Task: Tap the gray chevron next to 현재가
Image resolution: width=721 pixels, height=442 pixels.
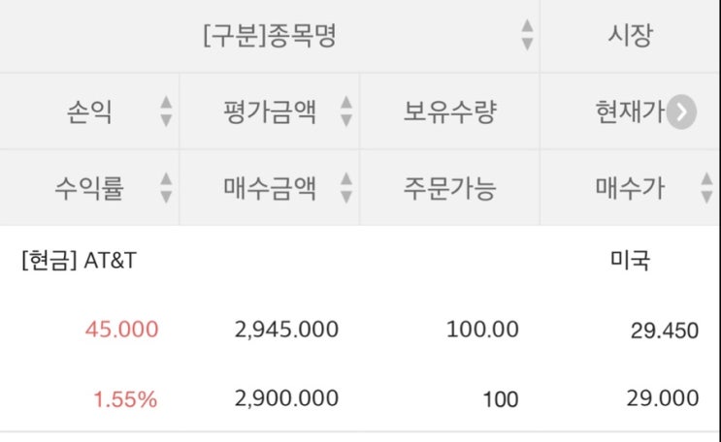Action: pyautogui.click(x=681, y=111)
